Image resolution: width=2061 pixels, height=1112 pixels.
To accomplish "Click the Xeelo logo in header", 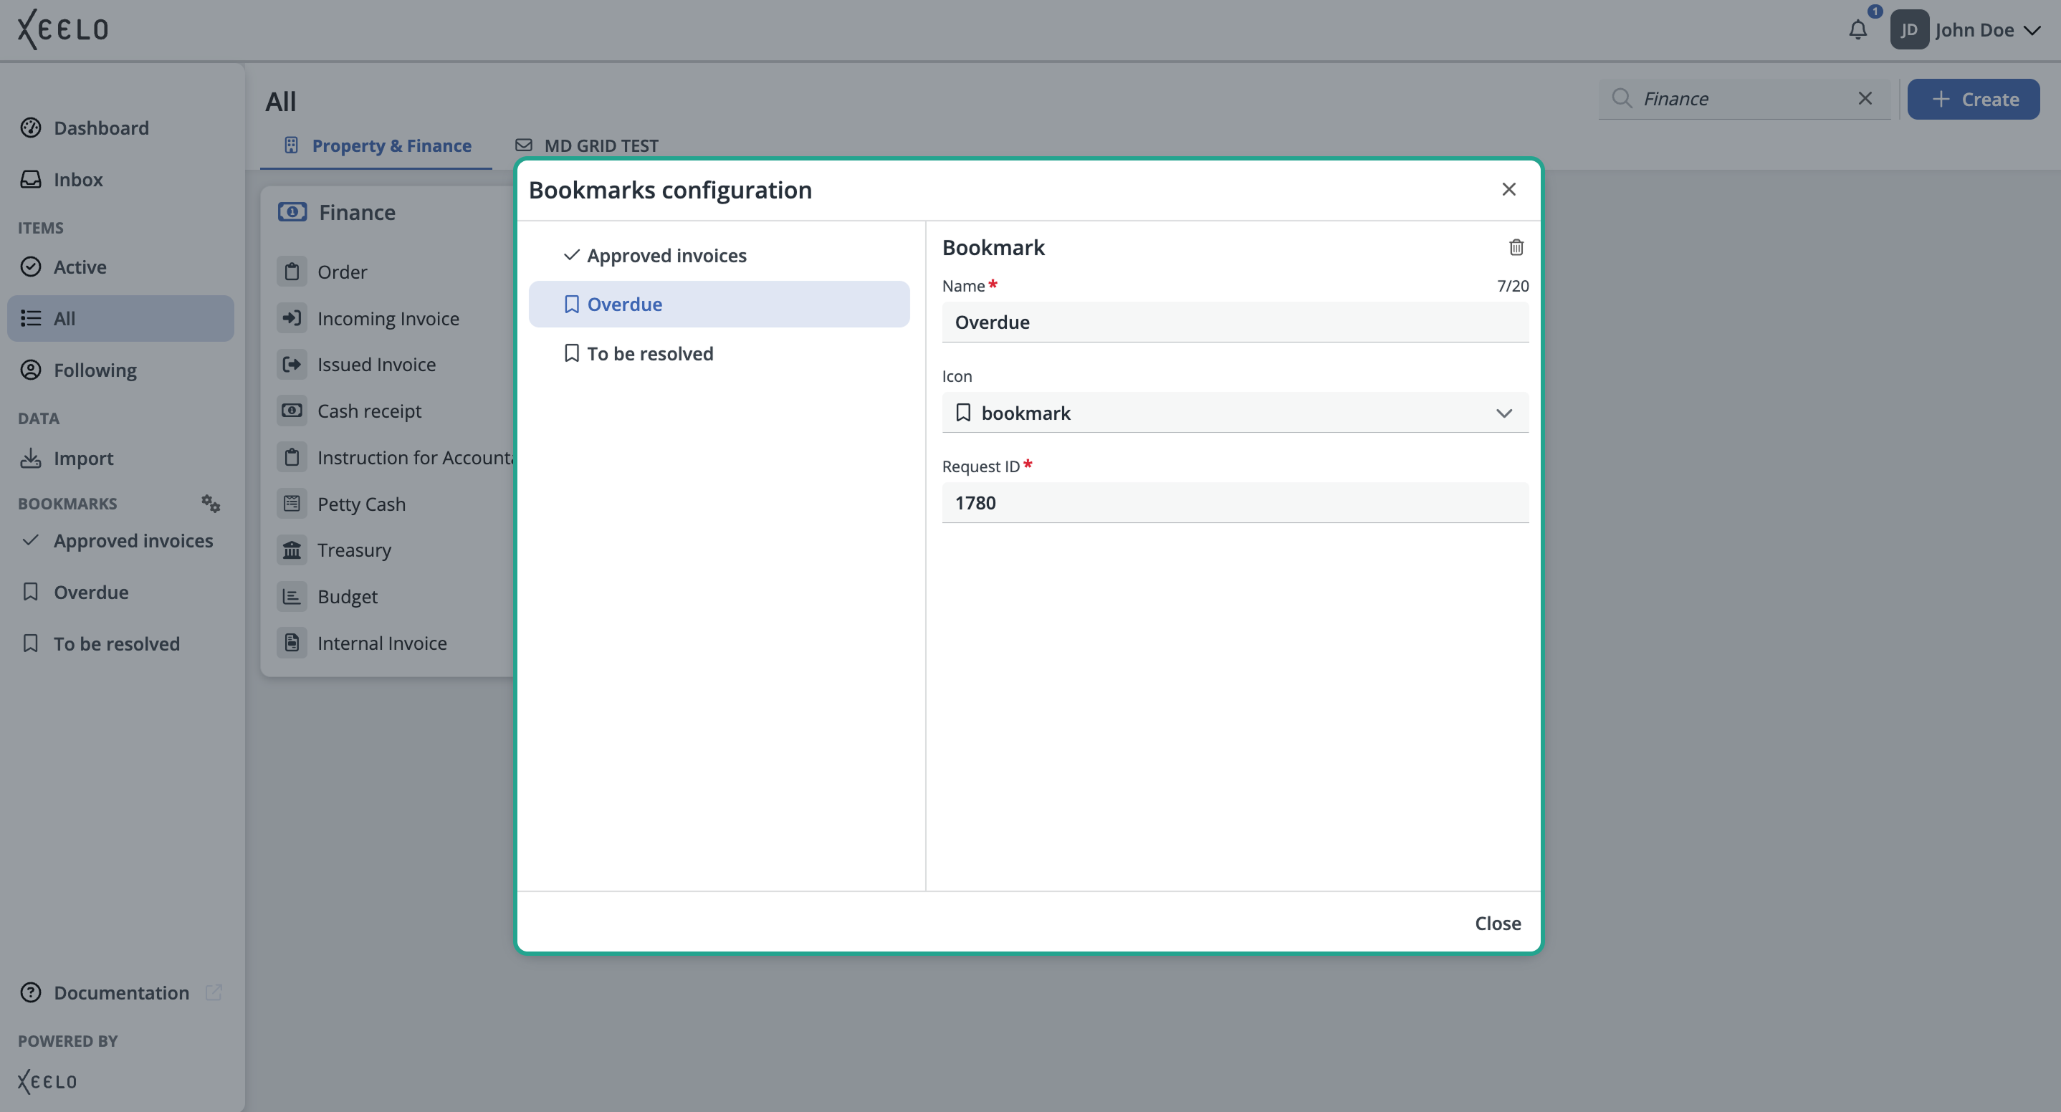I will click(62, 29).
